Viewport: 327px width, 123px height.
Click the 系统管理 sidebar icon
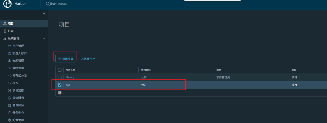(x=5, y=39)
